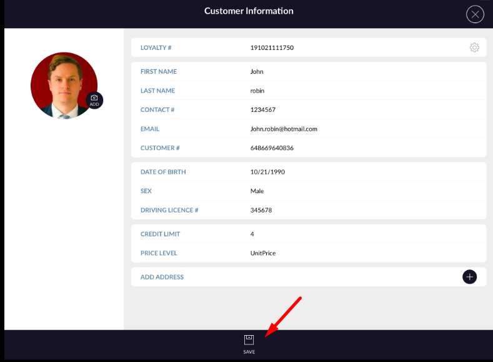Click the Customer Information title header
Image resolution: width=493 pixels, height=362 pixels.
pos(249,11)
